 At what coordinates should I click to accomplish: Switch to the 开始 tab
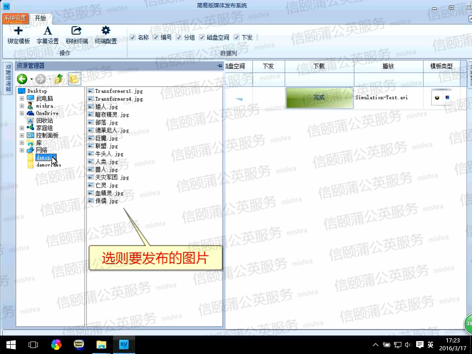pos(41,18)
